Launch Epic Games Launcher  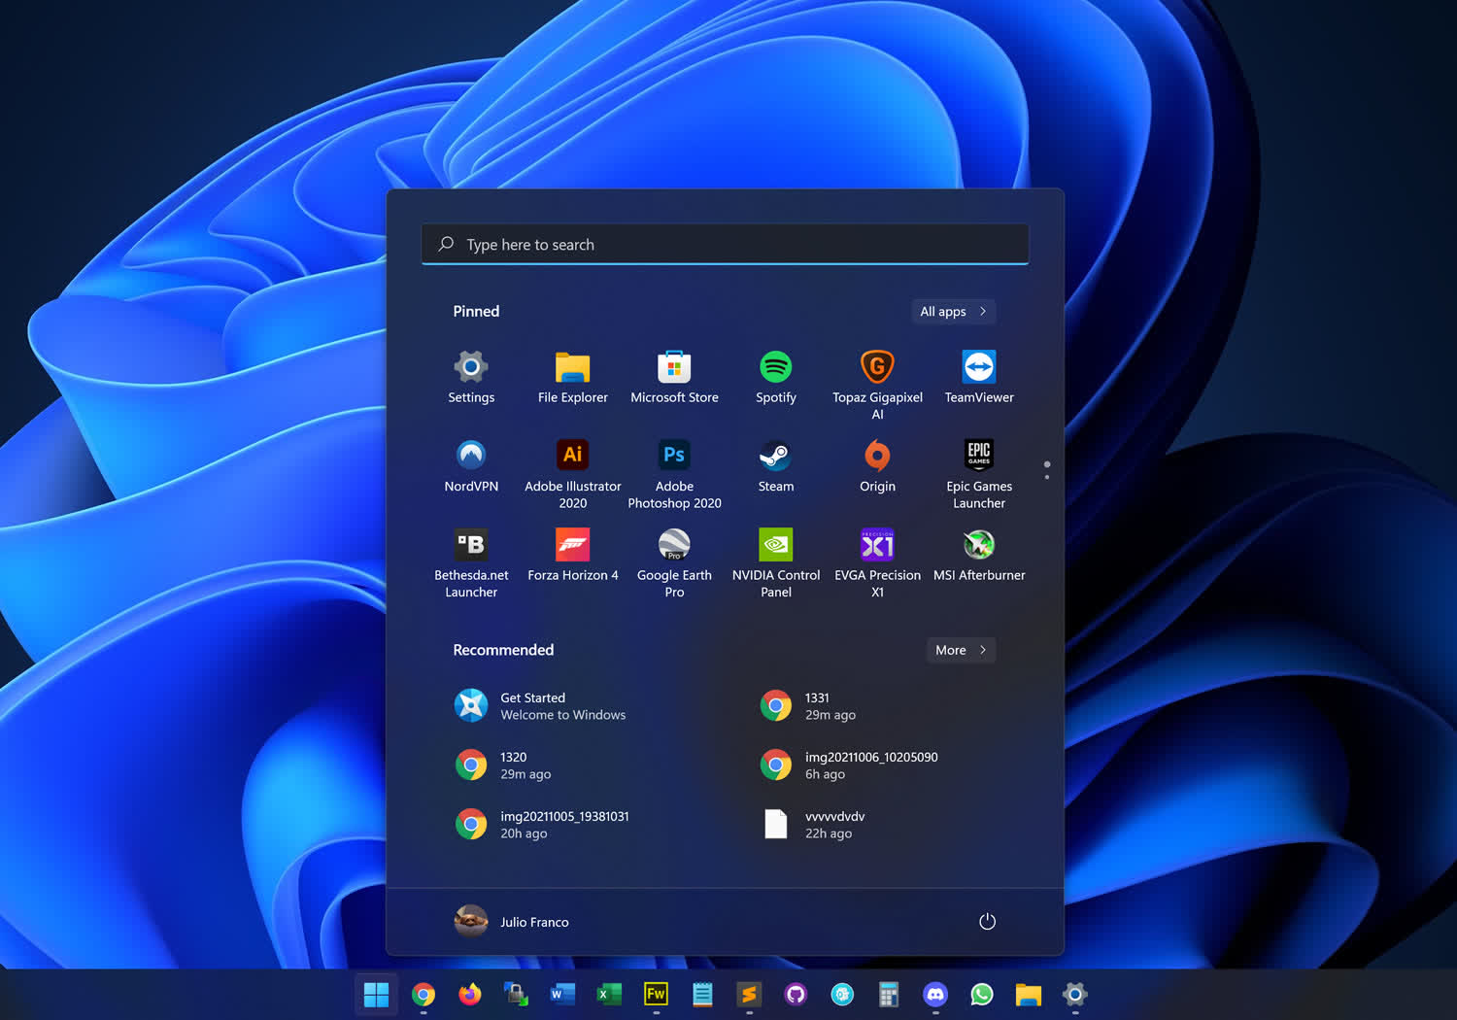pos(978,457)
